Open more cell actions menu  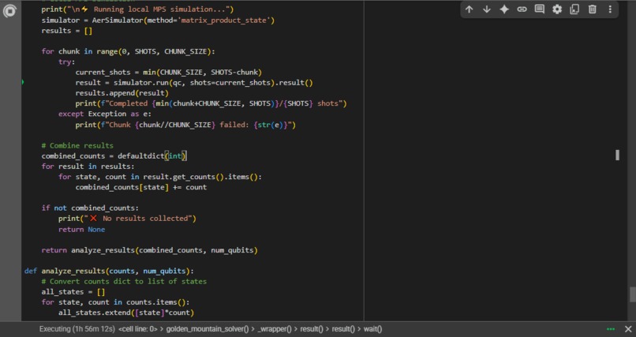(610, 9)
